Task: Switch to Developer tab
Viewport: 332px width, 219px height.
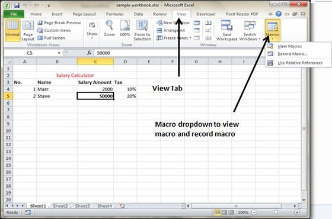Action: coord(206,14)
